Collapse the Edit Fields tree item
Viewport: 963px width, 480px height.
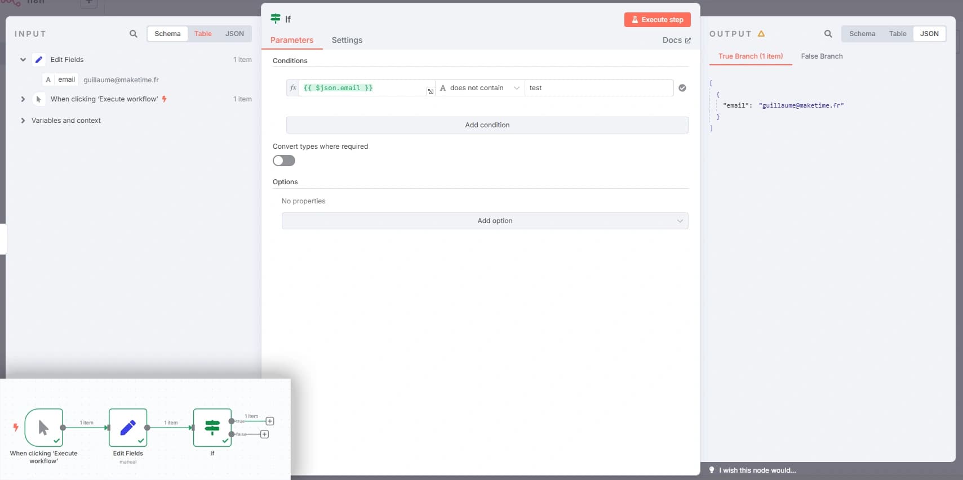pos(23,60)
